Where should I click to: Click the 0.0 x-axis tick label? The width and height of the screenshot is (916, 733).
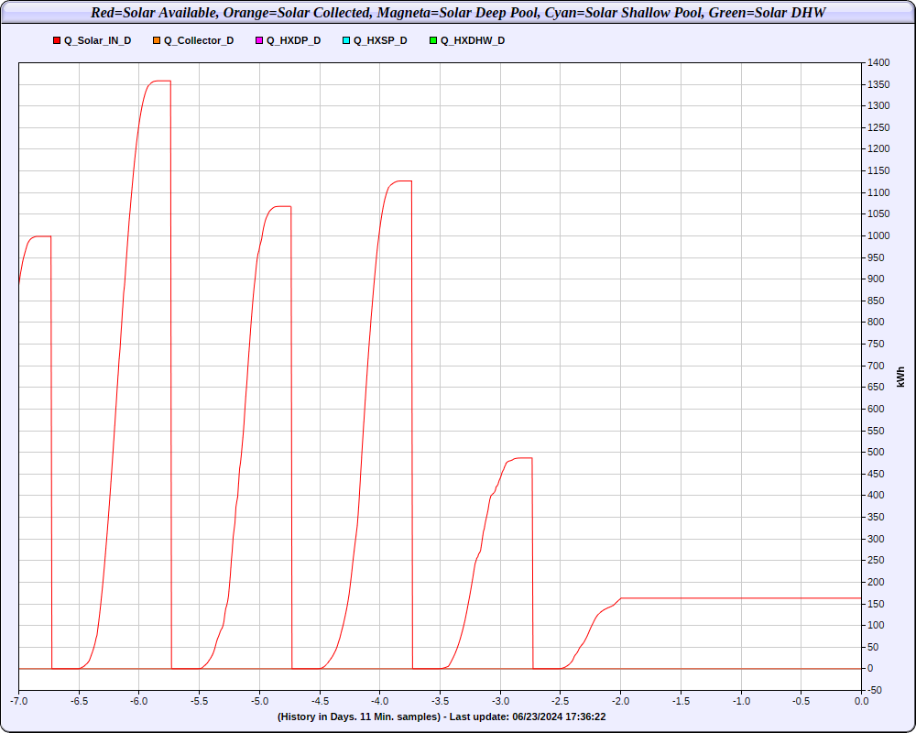[x=861, y=702]
